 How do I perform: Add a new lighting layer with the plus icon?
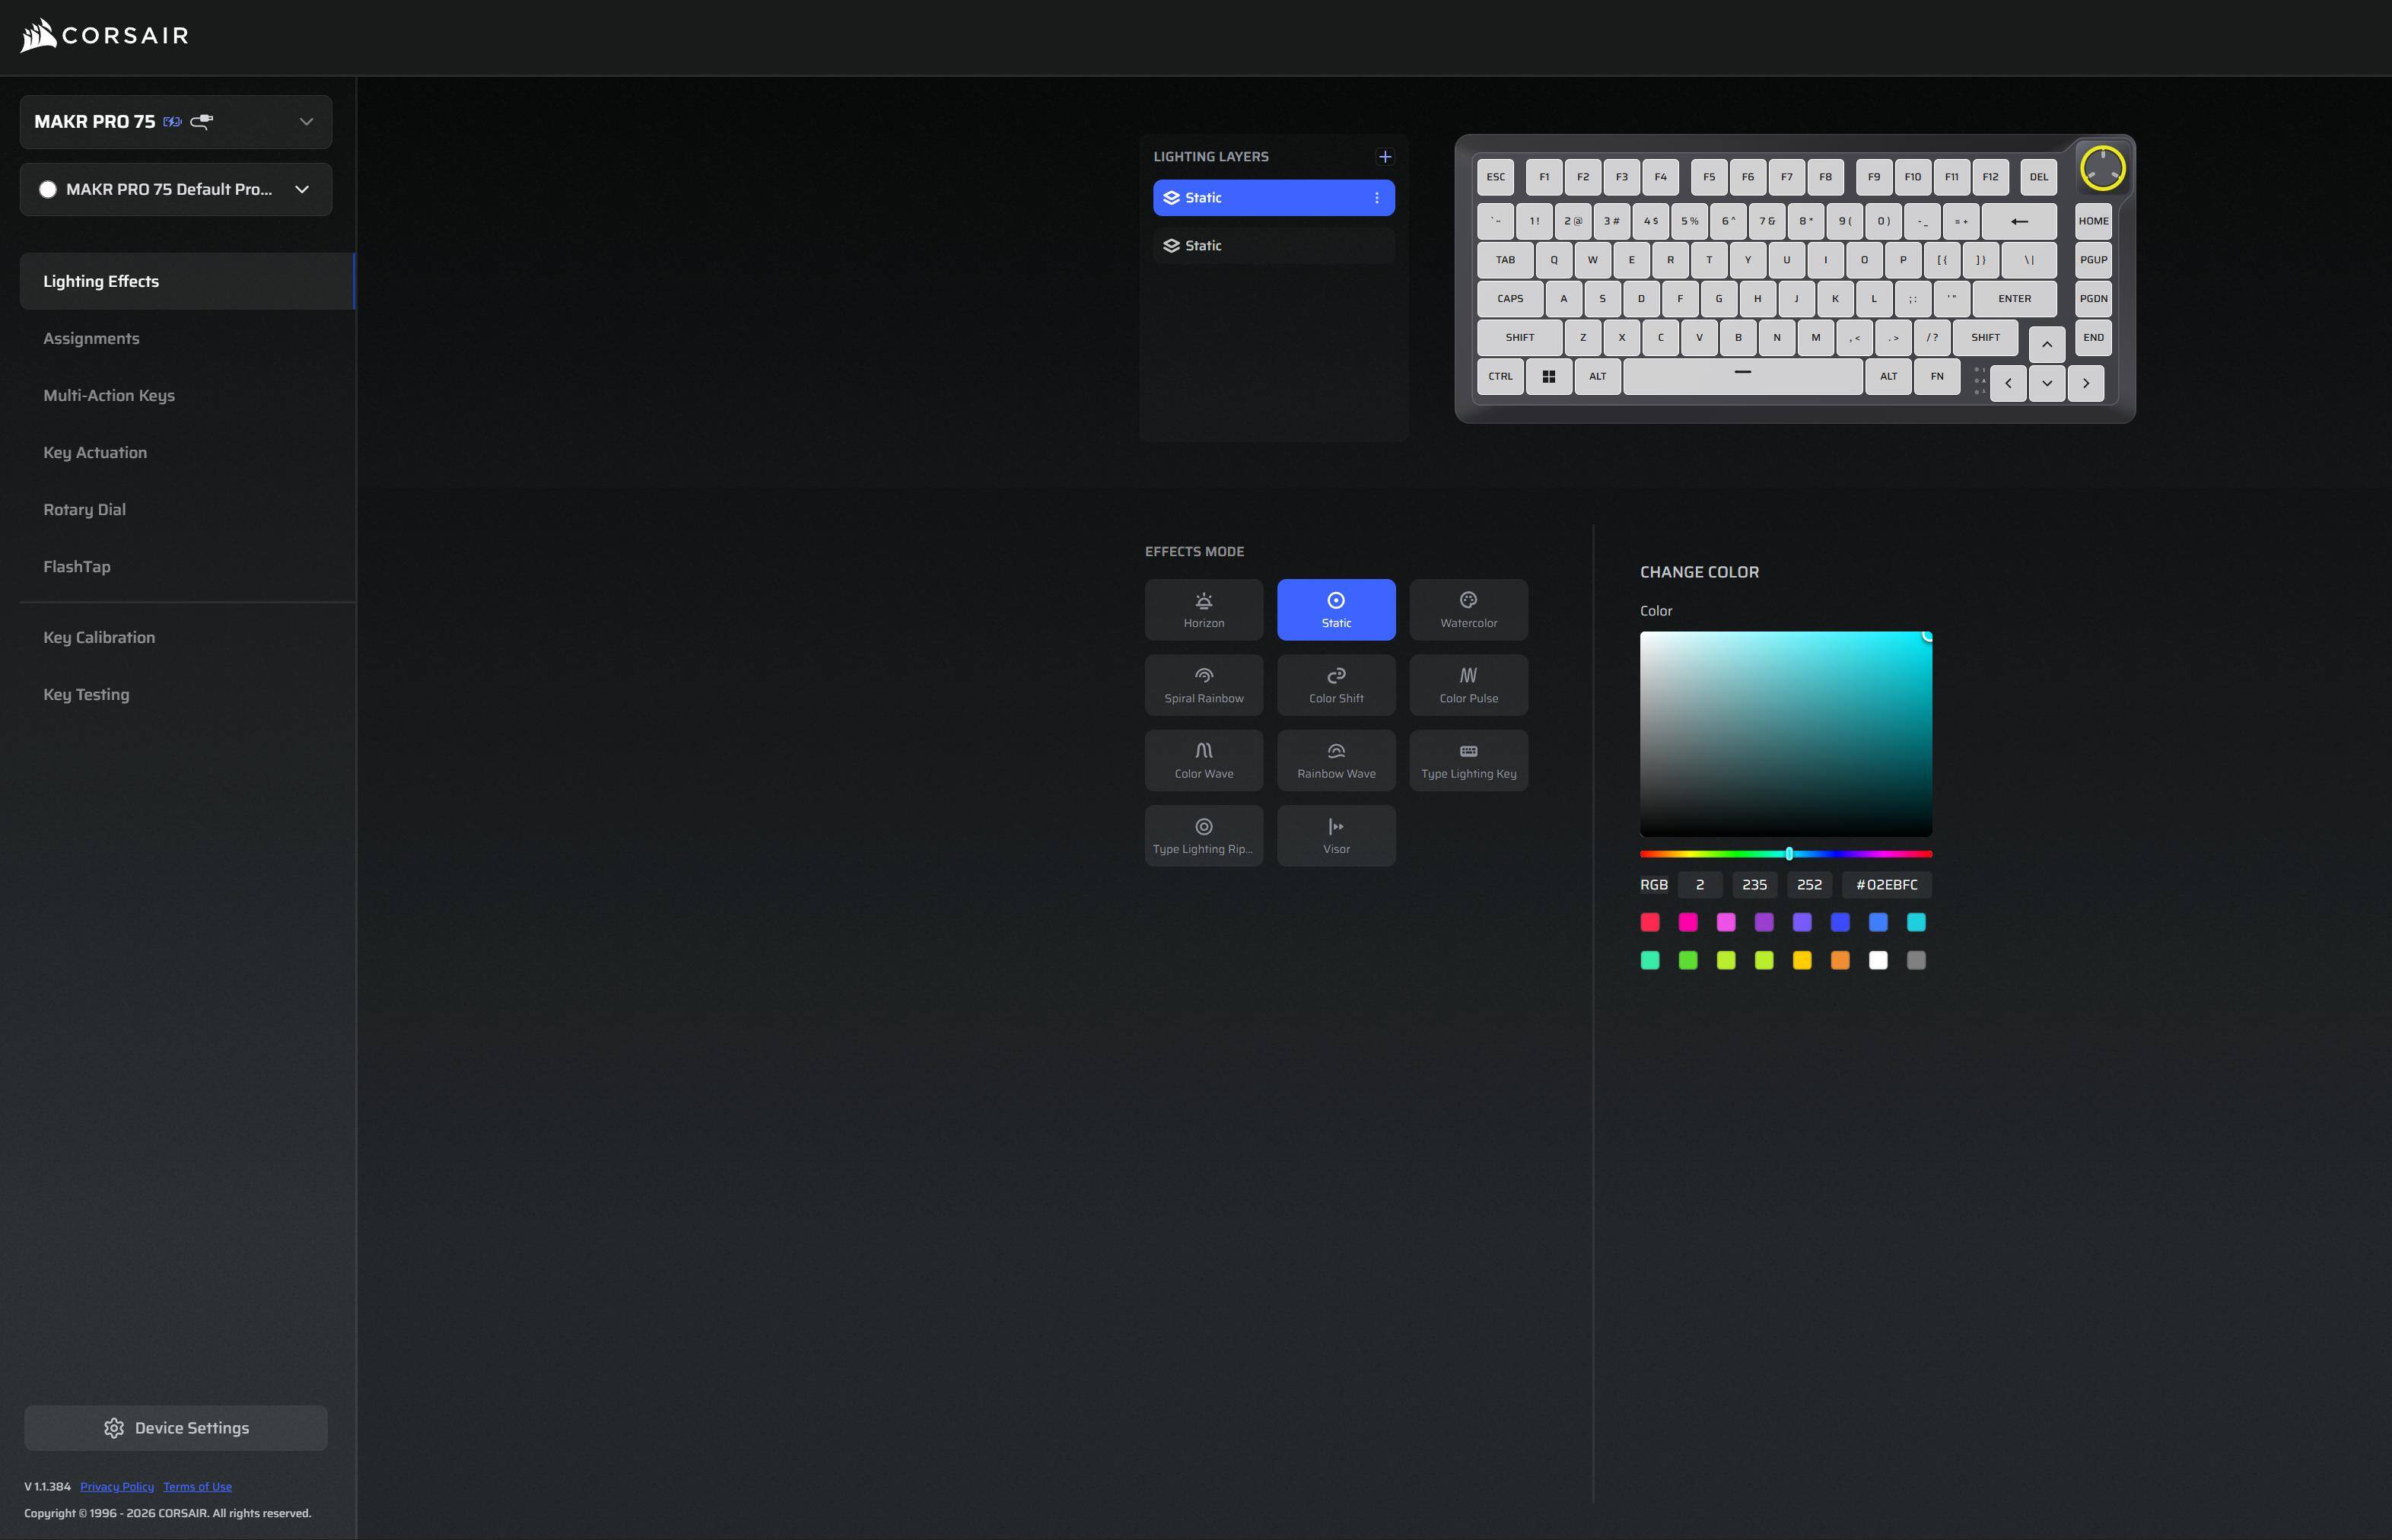click(x=1385, y=157)
